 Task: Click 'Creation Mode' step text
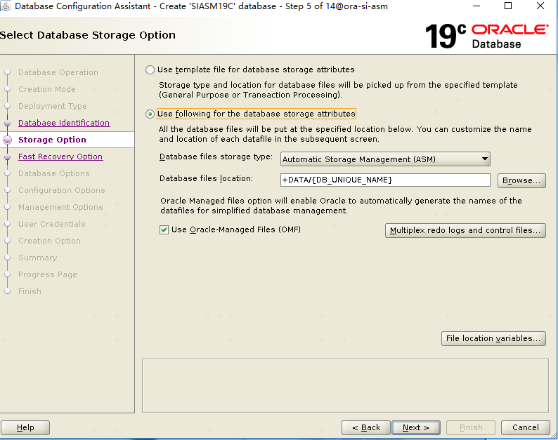click(x=47, y=89)
